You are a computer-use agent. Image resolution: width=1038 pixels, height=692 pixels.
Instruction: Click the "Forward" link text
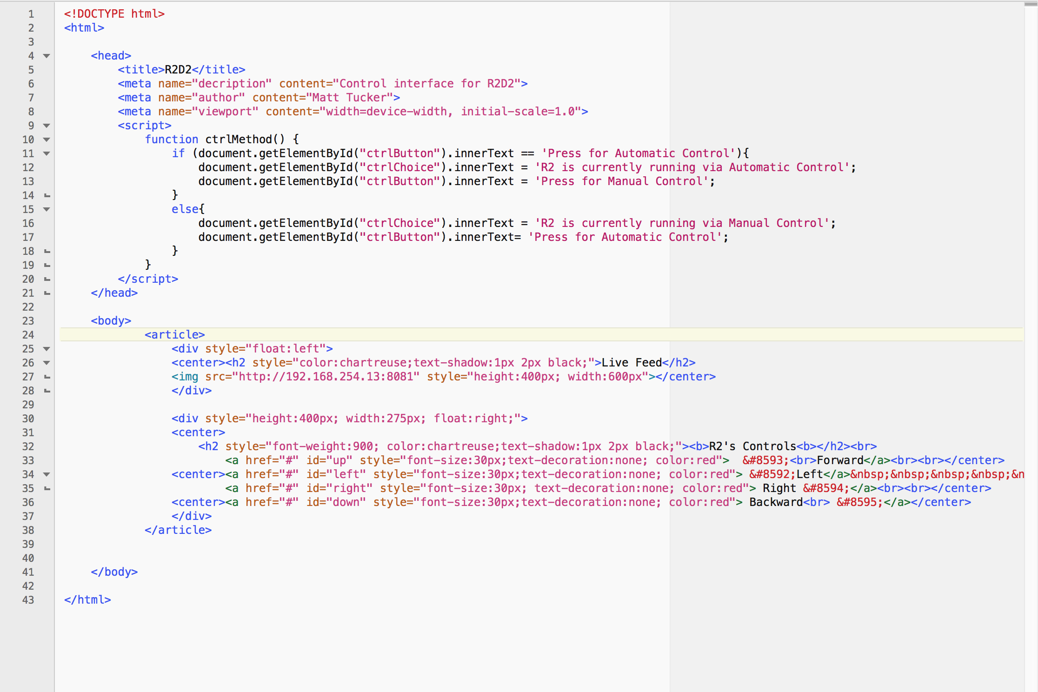pyautogui.click(x=840, y=460)
